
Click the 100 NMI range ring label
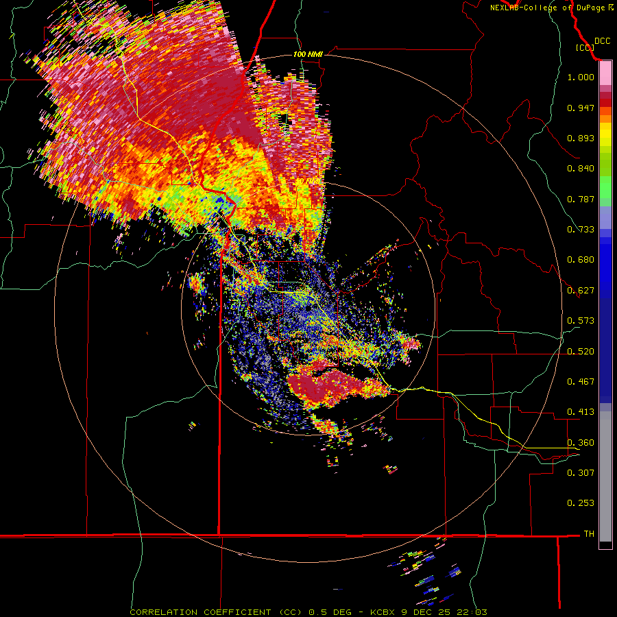[308, 54]
